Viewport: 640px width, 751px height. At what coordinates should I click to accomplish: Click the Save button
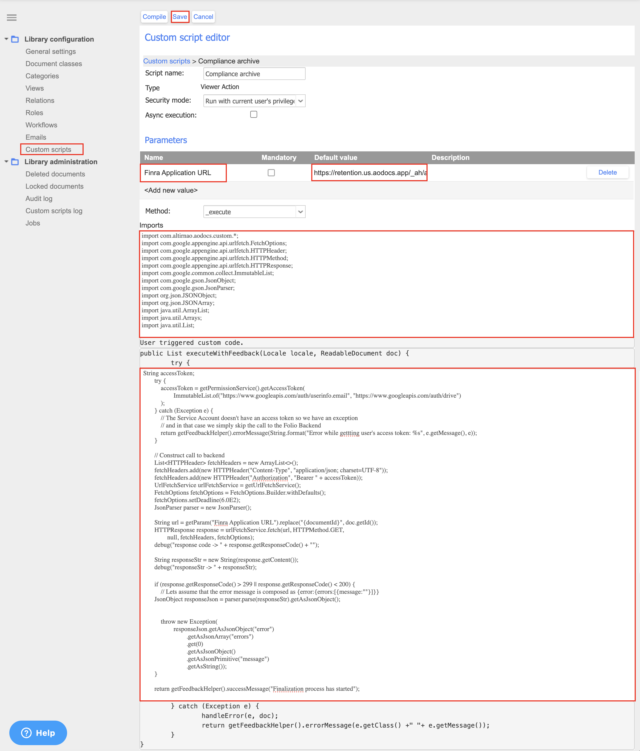(179, 17)
